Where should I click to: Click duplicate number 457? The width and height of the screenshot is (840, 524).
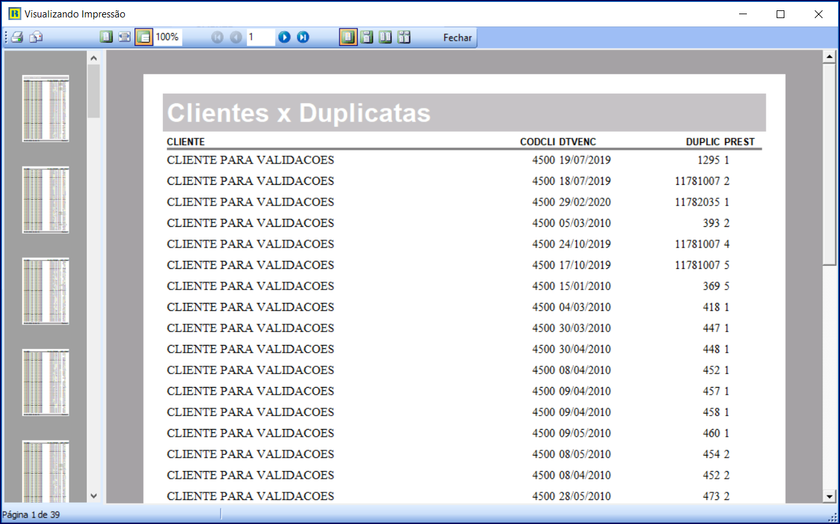[x=711, y=391]
